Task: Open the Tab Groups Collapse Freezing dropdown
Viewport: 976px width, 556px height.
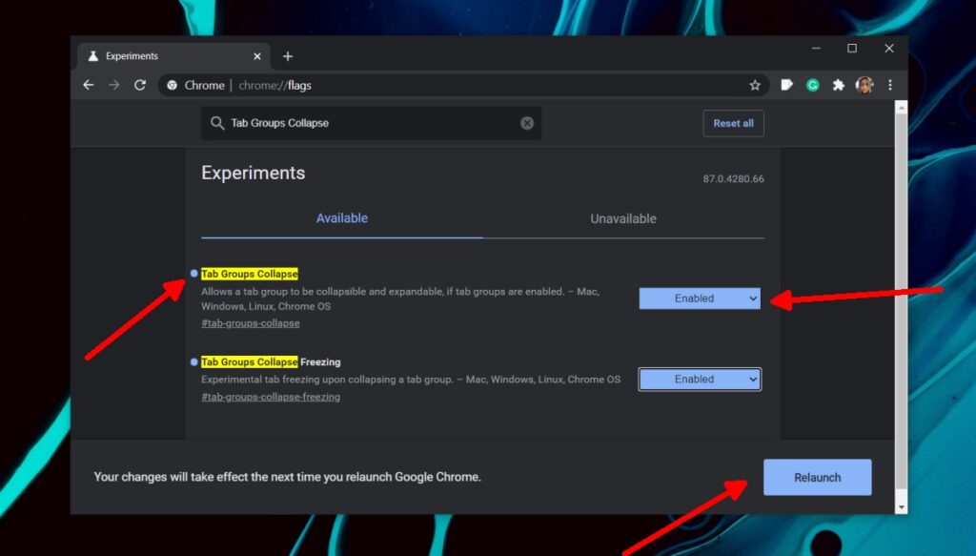Action: tap(699, 379)
